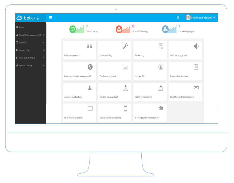Open Training center management building icon
Viewport: 234px width, 183px height.
(161, 108)
